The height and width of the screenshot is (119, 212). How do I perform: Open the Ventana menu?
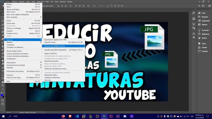(x=63, y=2)
